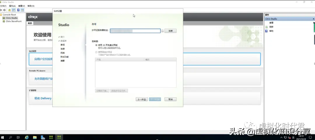
Task: Click the 取消 cancel button
Action: coord(170,99)
